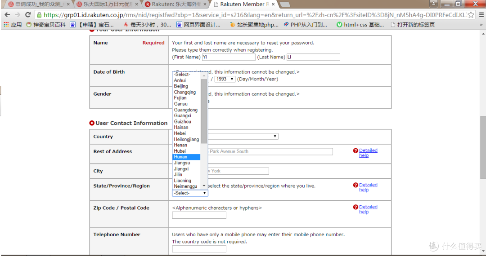Focus the Zip Code / Postal Code field

pos(199,215)
